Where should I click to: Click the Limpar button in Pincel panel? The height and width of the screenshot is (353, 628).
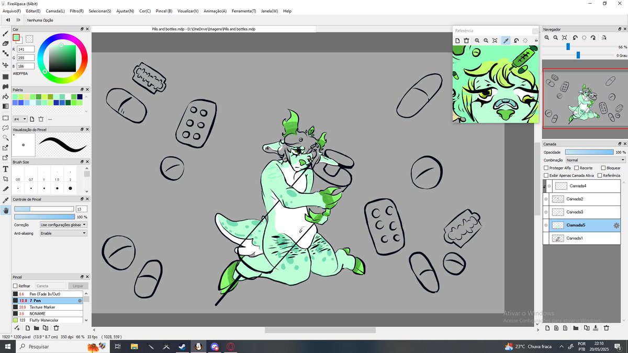tap(77, 286)
